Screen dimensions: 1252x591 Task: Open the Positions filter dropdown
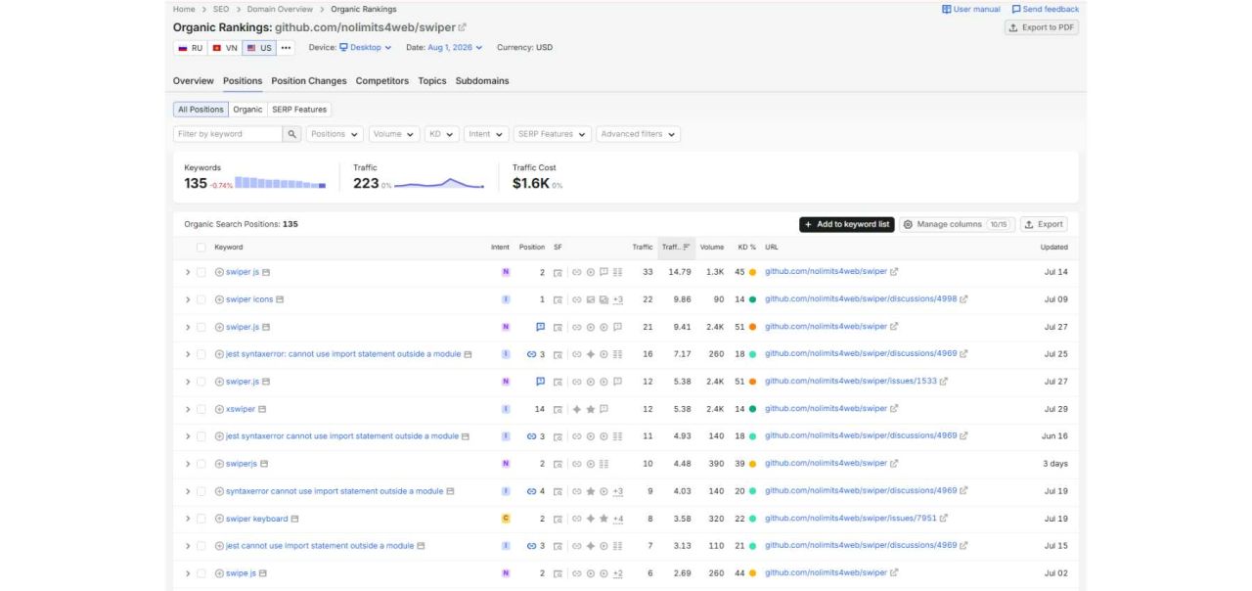pos(335,134)
